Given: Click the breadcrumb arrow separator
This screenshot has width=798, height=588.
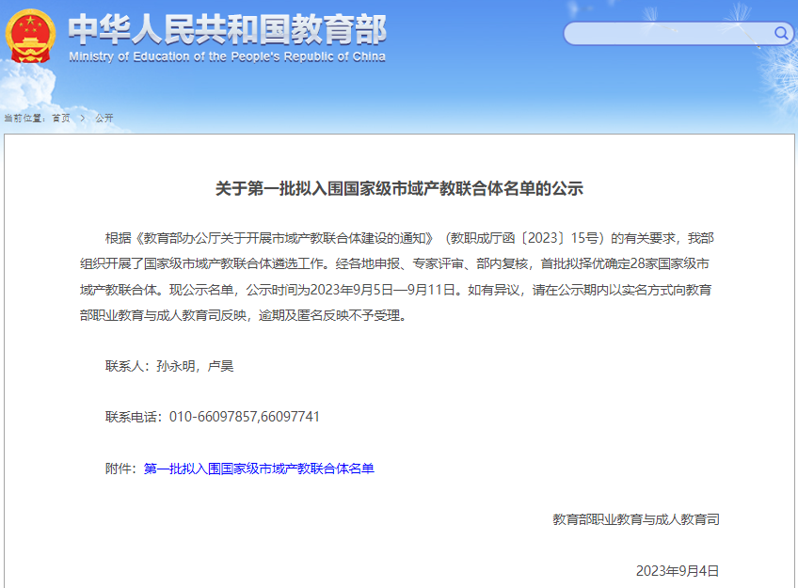Looking at the screenshot, I should click(83, 118).
